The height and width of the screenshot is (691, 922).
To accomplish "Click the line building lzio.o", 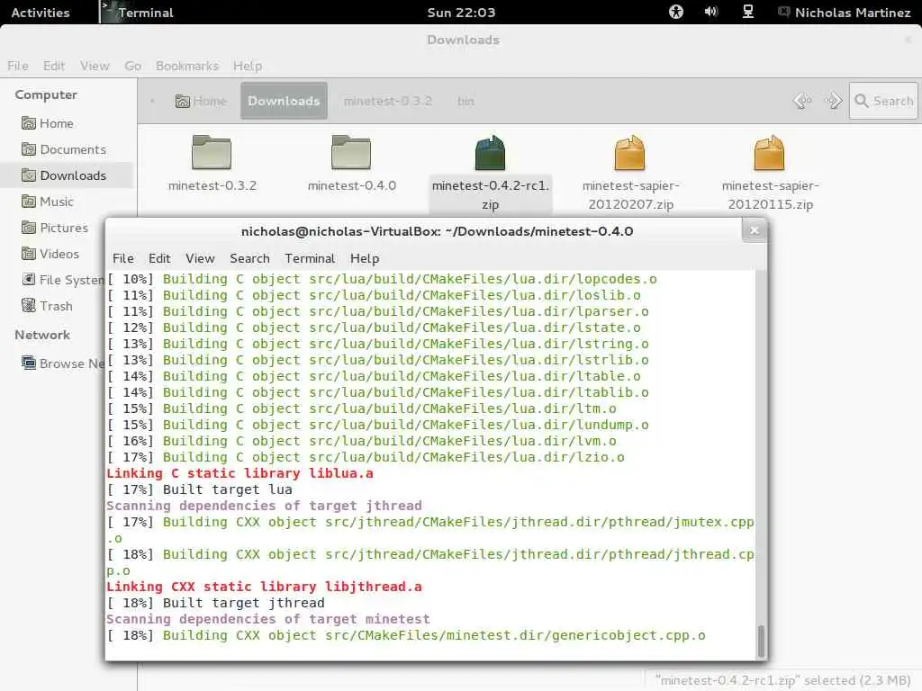I will [366, 458].
